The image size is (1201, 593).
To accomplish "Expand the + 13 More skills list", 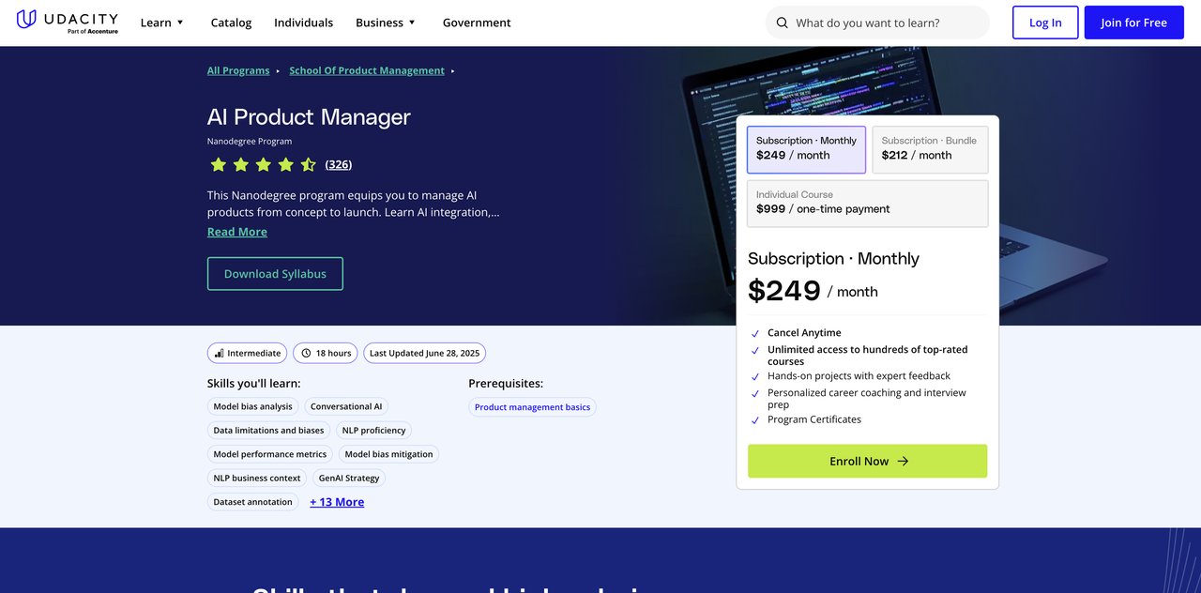I will [x=337, y=502].
